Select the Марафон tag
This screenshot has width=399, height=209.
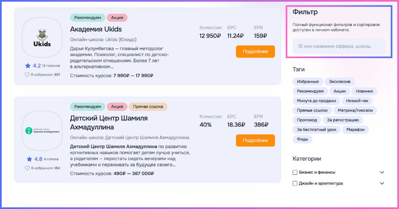[356, 130]
